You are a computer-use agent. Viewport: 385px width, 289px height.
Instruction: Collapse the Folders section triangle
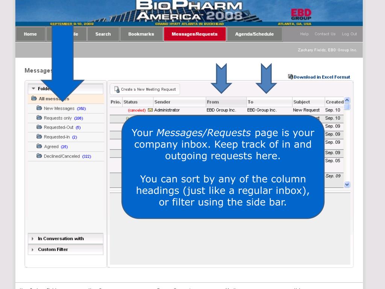33,88
